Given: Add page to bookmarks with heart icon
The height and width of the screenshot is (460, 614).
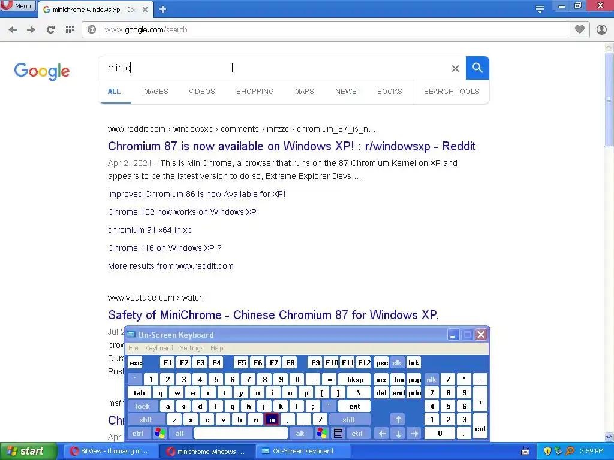Looking at the screenshot, I should coord(580,29).
